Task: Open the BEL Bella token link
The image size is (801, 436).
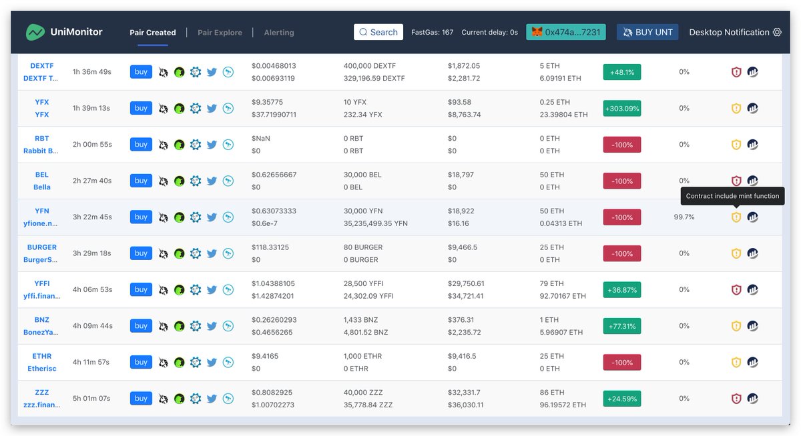Action: tap(42, 181)
